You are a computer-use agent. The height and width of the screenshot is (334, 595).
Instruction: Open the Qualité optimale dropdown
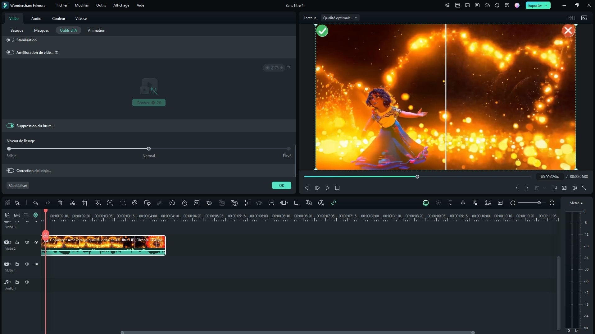pyautogui.click(x=340, y=18)
